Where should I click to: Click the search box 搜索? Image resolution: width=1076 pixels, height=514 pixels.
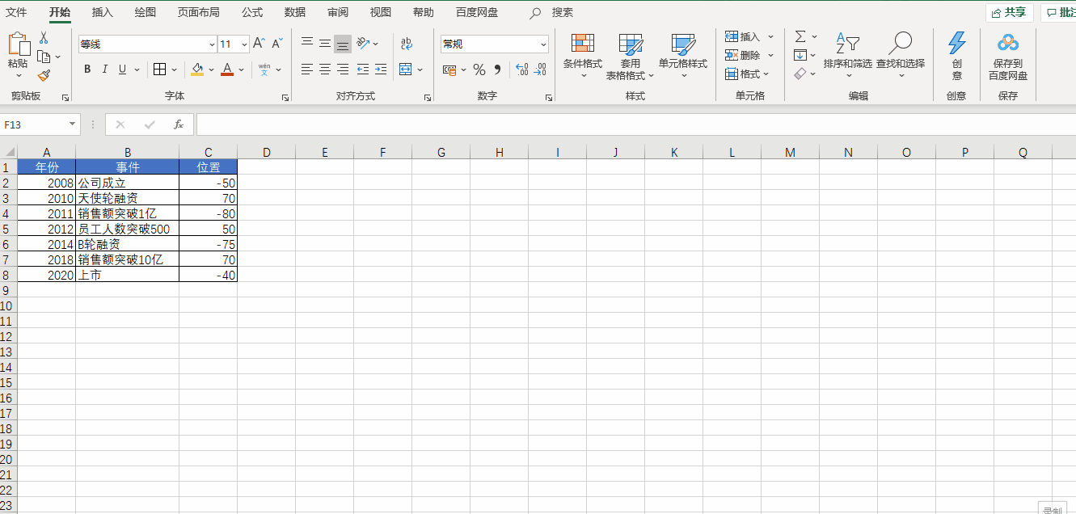click(x=563, y=12)
